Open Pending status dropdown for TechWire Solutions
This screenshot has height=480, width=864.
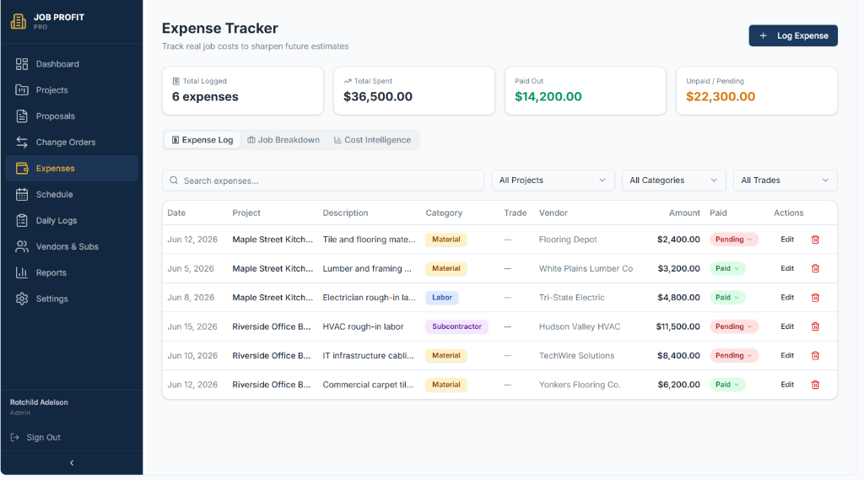coord(733,355)
